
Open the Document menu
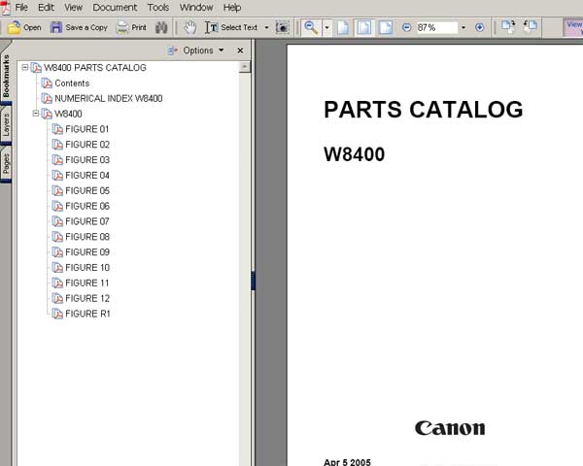(115, 7)
